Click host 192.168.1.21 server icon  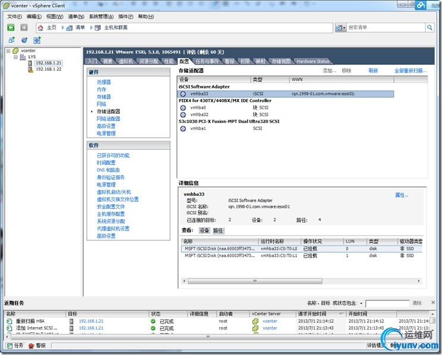point(30,63)
